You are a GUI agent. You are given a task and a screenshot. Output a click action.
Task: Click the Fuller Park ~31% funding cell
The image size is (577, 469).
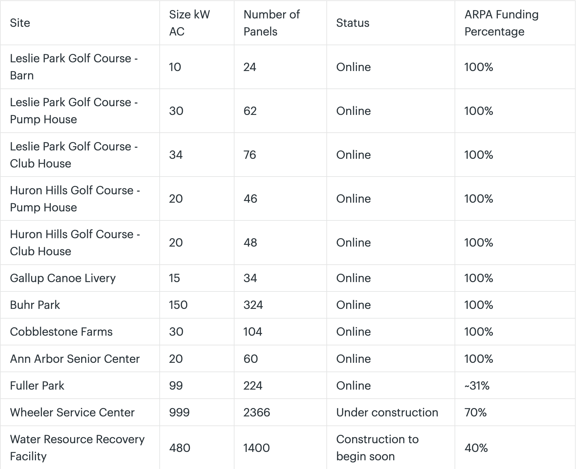[515, 386]
